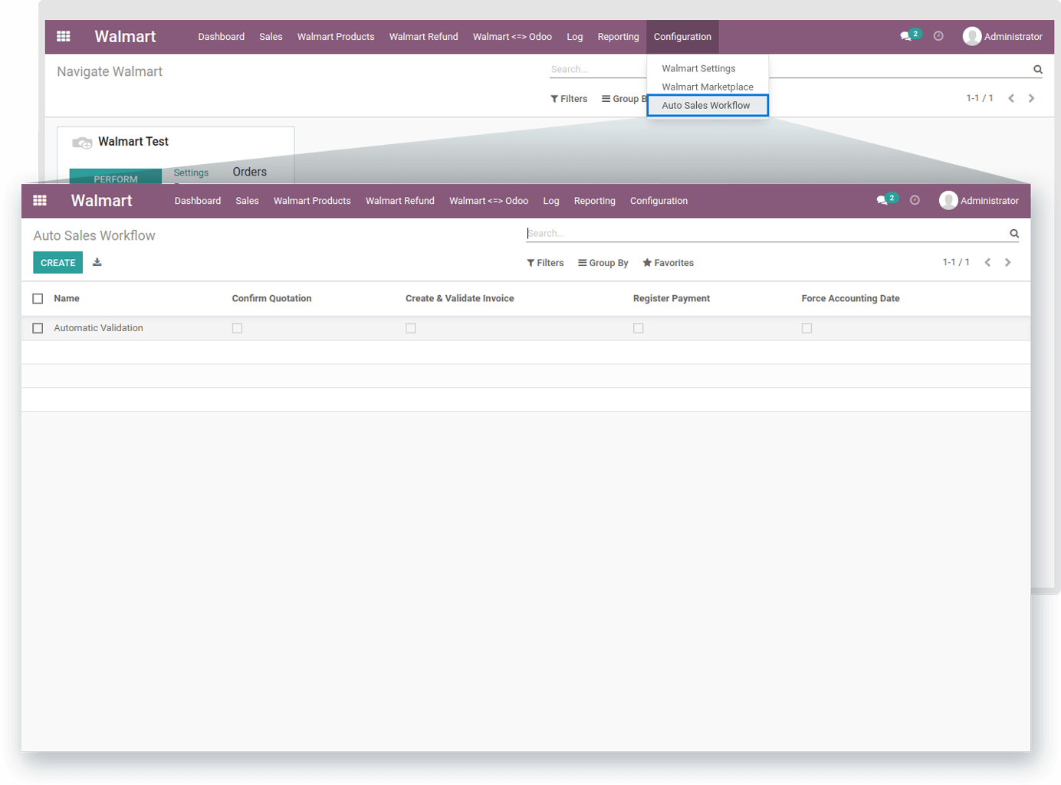The image size is (1061, 785).
Task: Open apps grid icon in front Walmart window
Action: point(40,201)
